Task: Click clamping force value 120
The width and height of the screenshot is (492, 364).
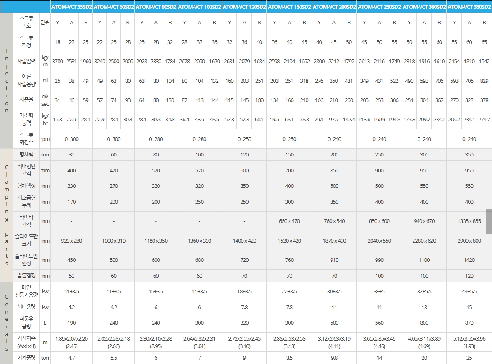Action: (244, 154)
